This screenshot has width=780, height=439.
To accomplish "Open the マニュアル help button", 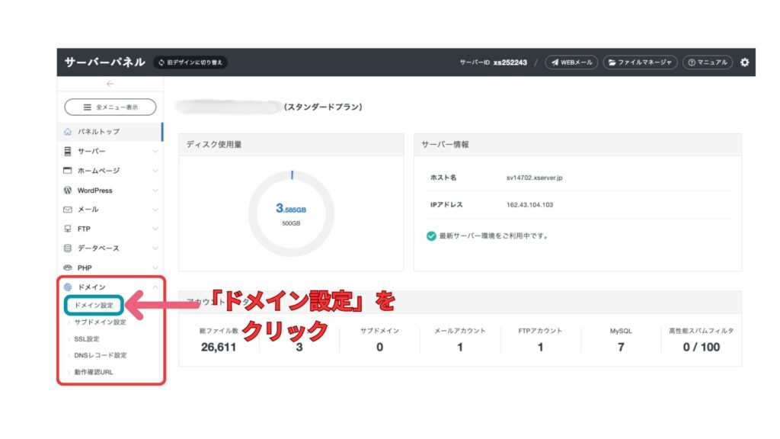I will click(708, 62).
